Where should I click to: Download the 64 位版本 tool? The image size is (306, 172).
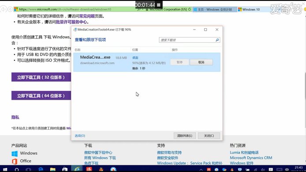(x=41, y=96)
